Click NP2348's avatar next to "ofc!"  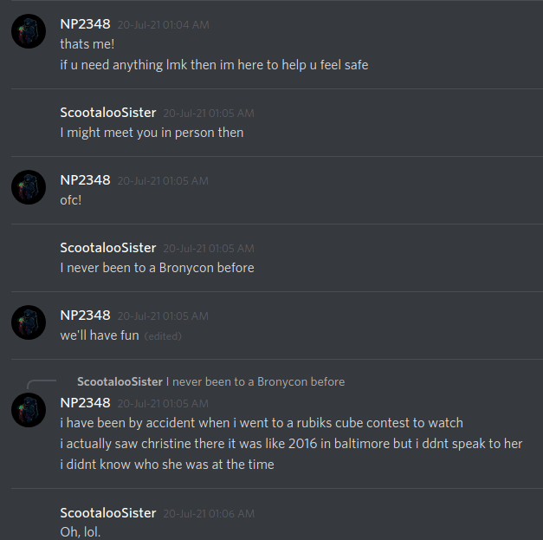coord(29,187)
